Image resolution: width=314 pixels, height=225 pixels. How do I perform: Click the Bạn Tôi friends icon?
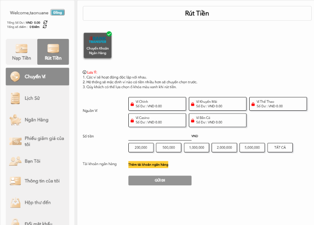[x=15, y=161]
